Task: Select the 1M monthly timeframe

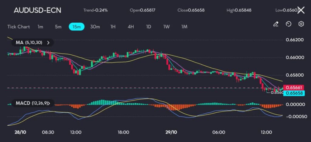Action: pos(184,27)
